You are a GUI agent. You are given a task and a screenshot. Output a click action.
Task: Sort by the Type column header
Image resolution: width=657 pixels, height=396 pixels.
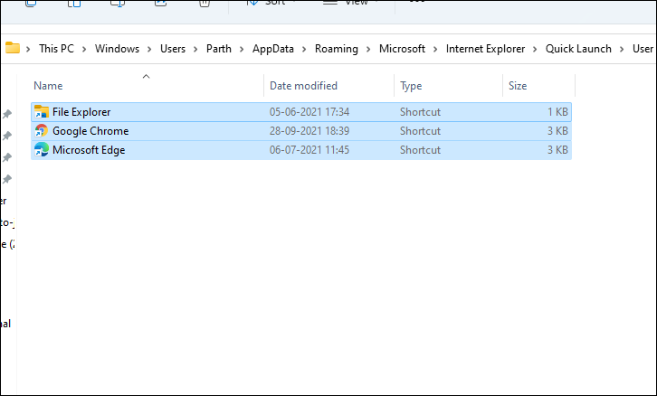coord(411,86)
